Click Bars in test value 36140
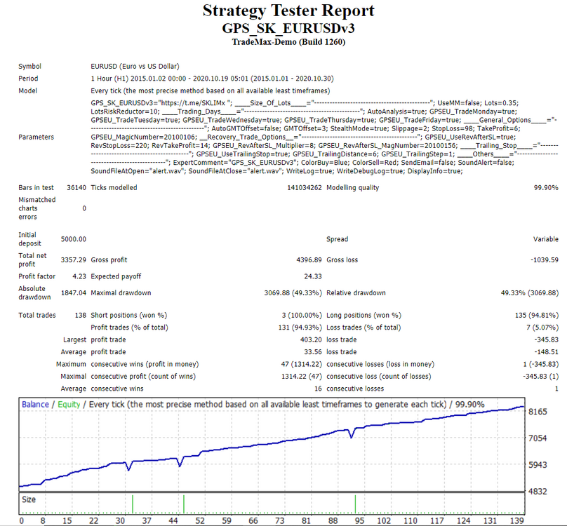Screen dimensions: 567x526 [76, 188]
